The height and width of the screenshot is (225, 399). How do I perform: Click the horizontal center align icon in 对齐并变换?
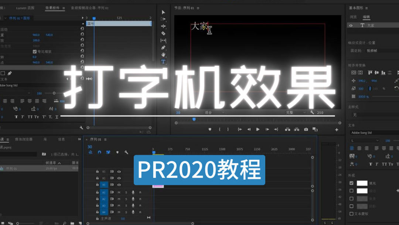click(x=376, y=73)
